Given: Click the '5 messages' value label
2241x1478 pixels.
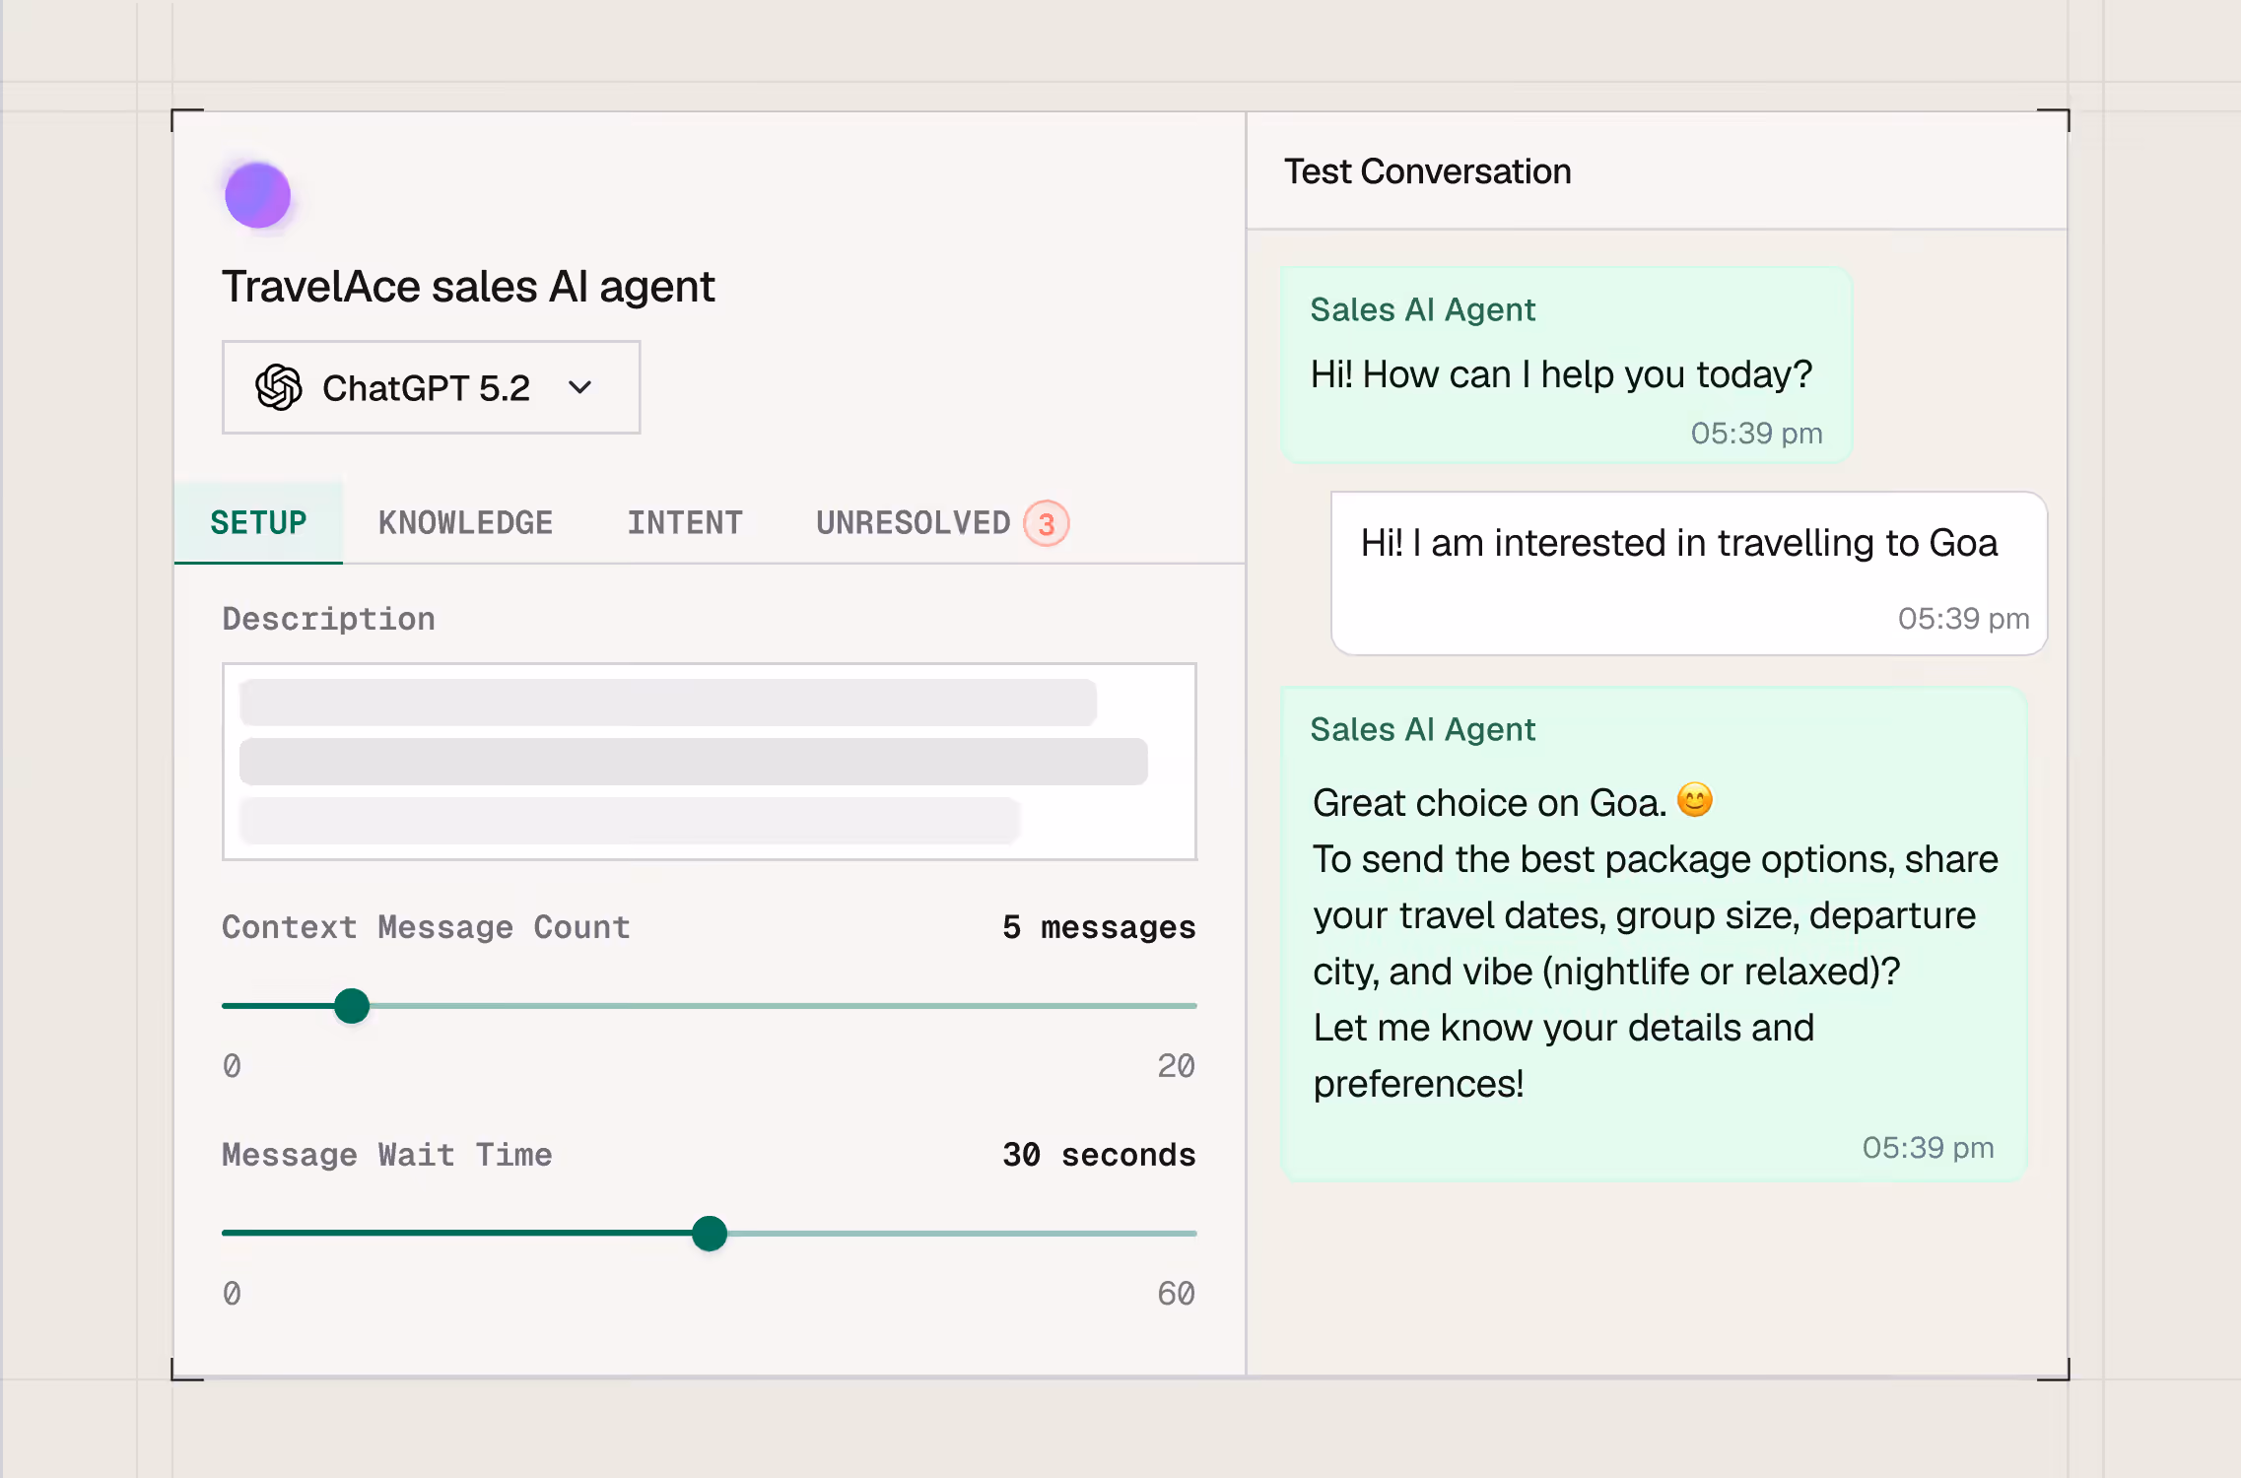Looking at the screenshot, I should coord(1098,927).
